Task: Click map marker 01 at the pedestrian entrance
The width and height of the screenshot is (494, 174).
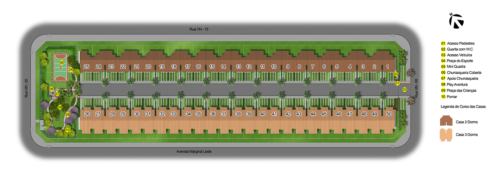Action: (x=397, y=83)
